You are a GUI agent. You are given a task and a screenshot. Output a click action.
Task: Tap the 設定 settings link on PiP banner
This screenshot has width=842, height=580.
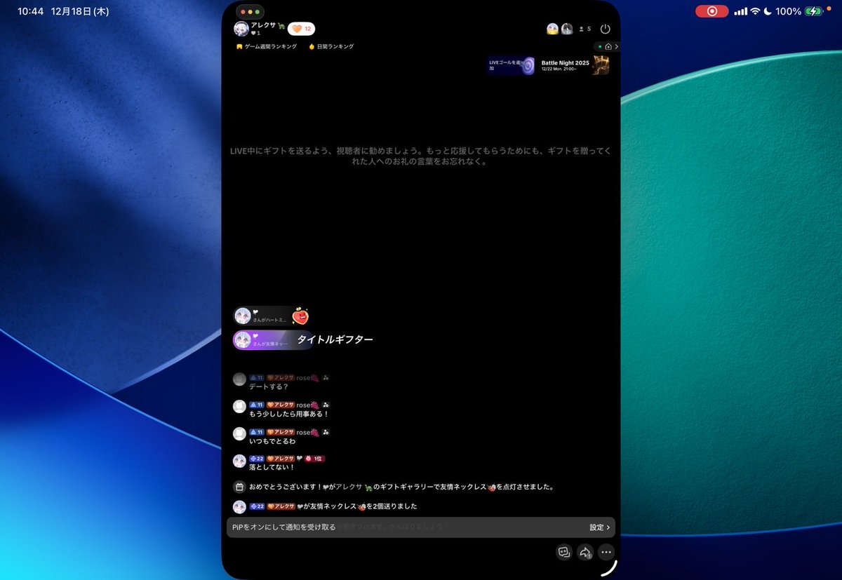click(600, 527)
